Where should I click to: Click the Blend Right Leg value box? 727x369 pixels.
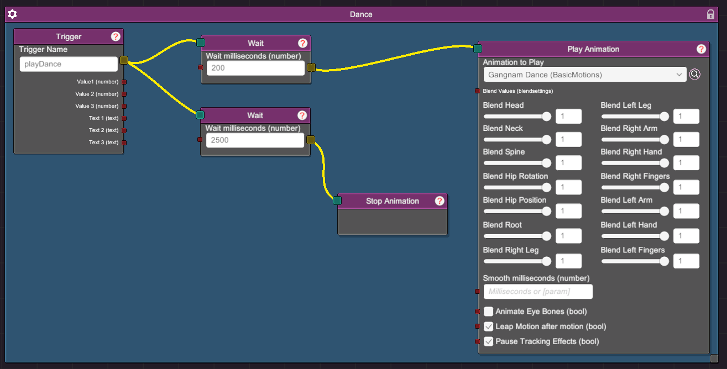click(x=568, y=261)
